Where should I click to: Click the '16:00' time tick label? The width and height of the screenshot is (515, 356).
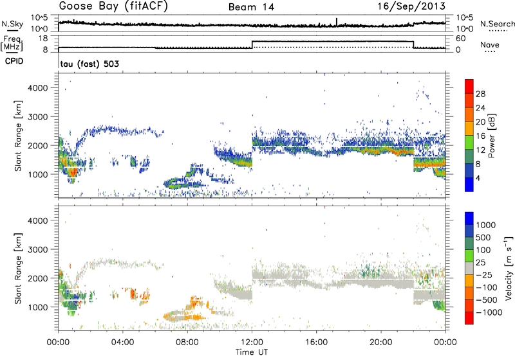click(x=316, y=343)
